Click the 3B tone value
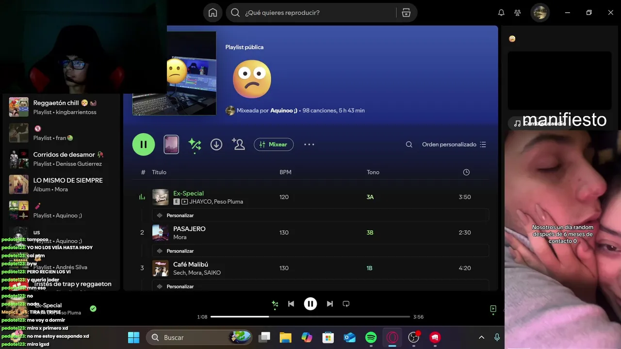This screenshot has width=621, height=349. pos(370,233)
